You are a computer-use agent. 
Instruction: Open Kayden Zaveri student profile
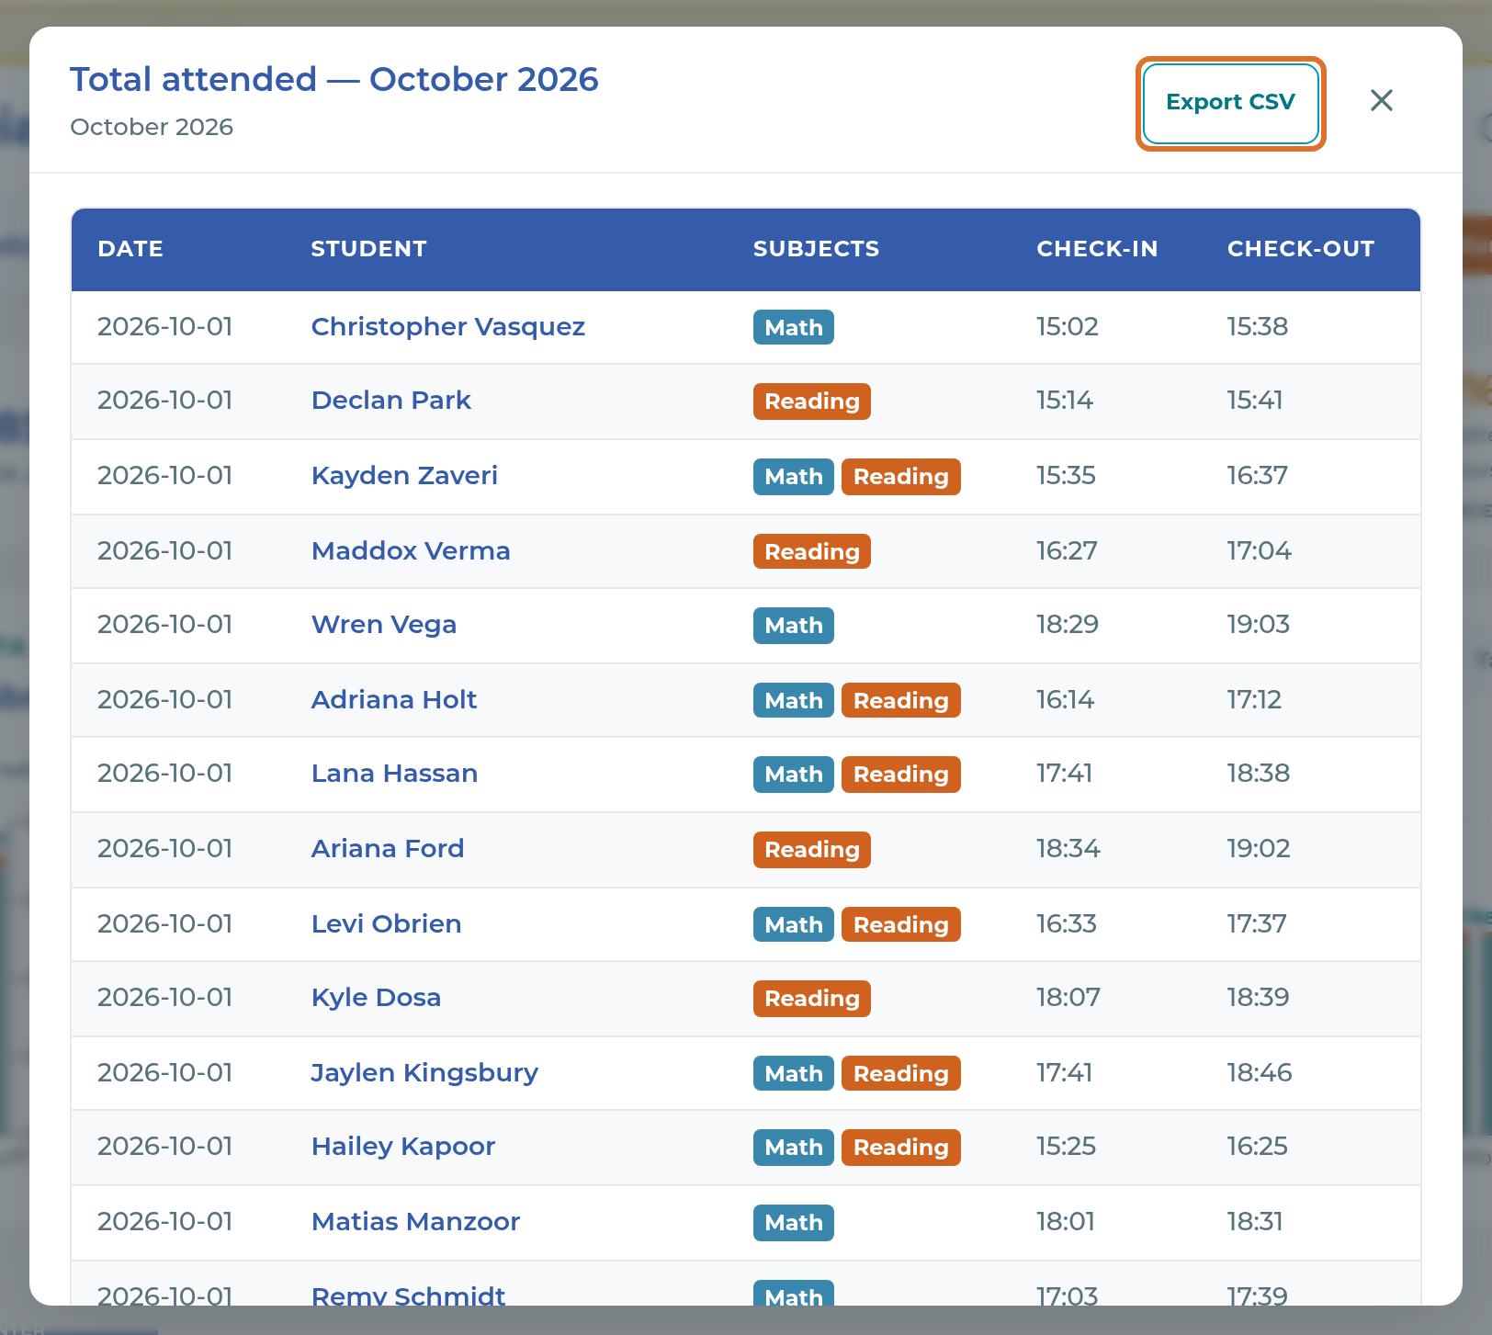pos(404,476)
